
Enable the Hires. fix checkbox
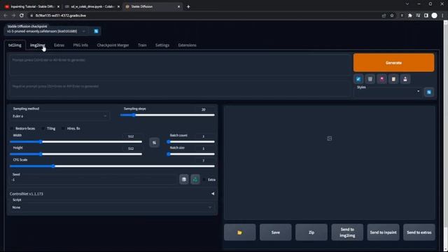(63, 129)
